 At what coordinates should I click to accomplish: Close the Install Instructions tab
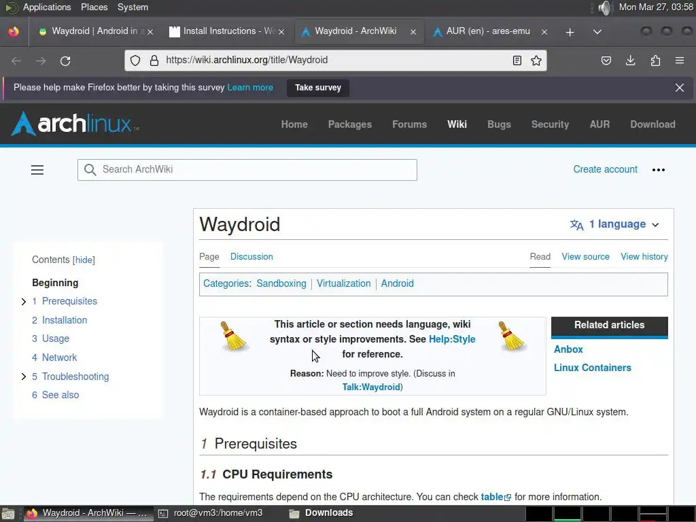coord(281,32)
